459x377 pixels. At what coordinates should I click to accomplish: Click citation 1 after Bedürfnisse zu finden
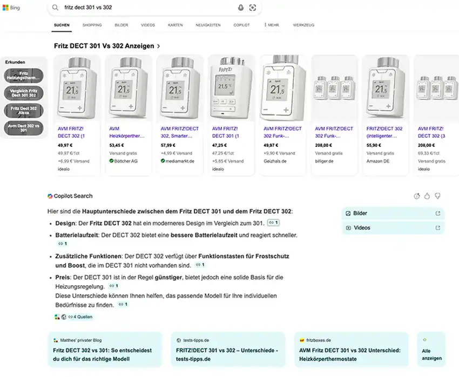point(123,305)
